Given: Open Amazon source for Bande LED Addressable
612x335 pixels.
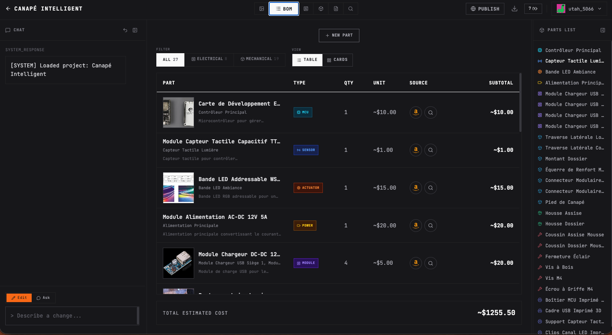Looking at the screenshot, I should point(415,188).
